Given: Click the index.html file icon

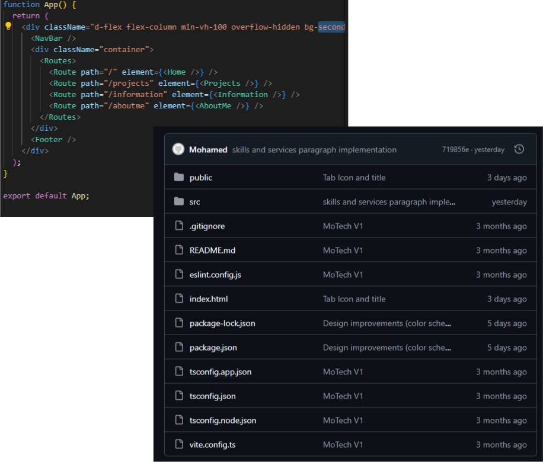Looking at the screenshot, I should pos(179,299).
